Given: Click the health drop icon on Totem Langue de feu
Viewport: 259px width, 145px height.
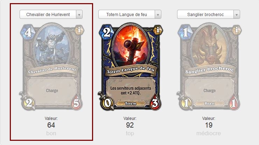Looking at the screenshot, I should point(155,102).
